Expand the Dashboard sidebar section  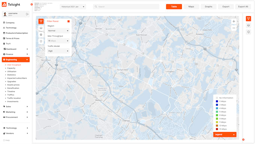tap(16, 49)
